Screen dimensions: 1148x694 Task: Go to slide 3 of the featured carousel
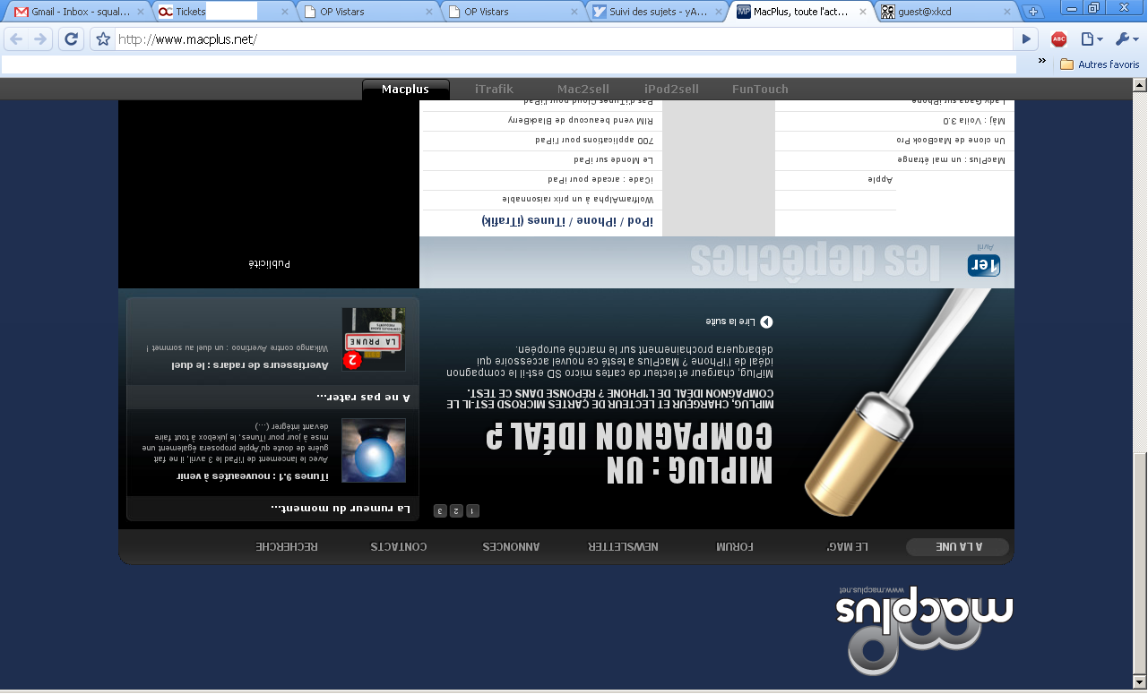click(440, 510)
